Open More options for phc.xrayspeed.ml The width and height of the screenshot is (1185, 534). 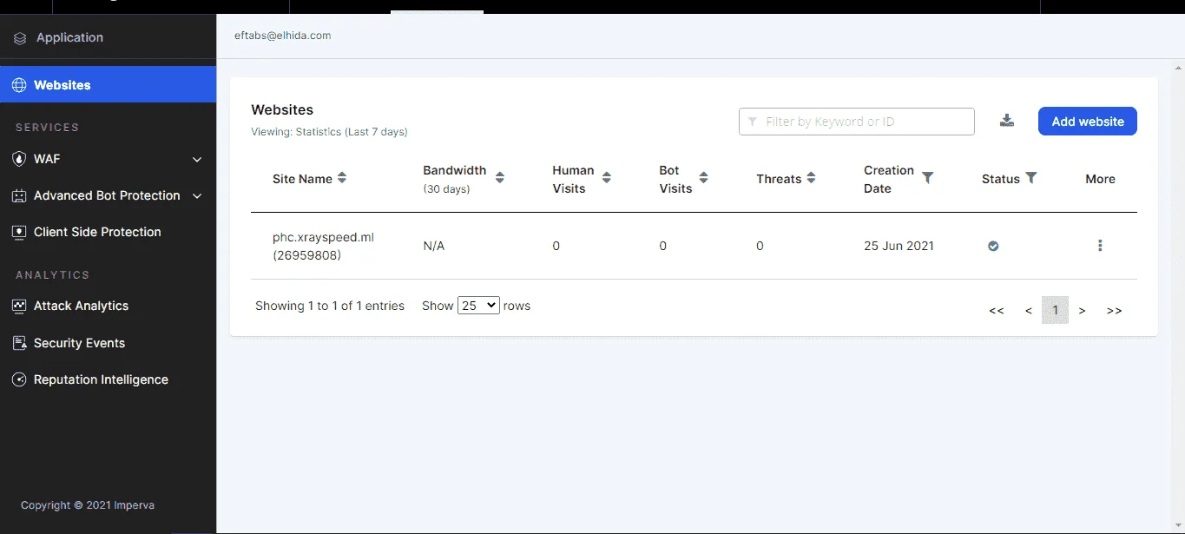click(1100, 246)
